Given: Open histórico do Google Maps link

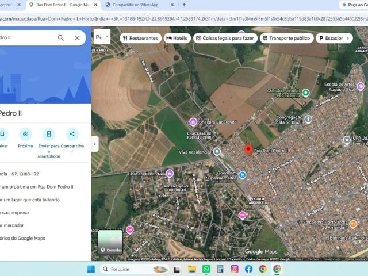Looking at the screenshot, I should click(22, 238).
